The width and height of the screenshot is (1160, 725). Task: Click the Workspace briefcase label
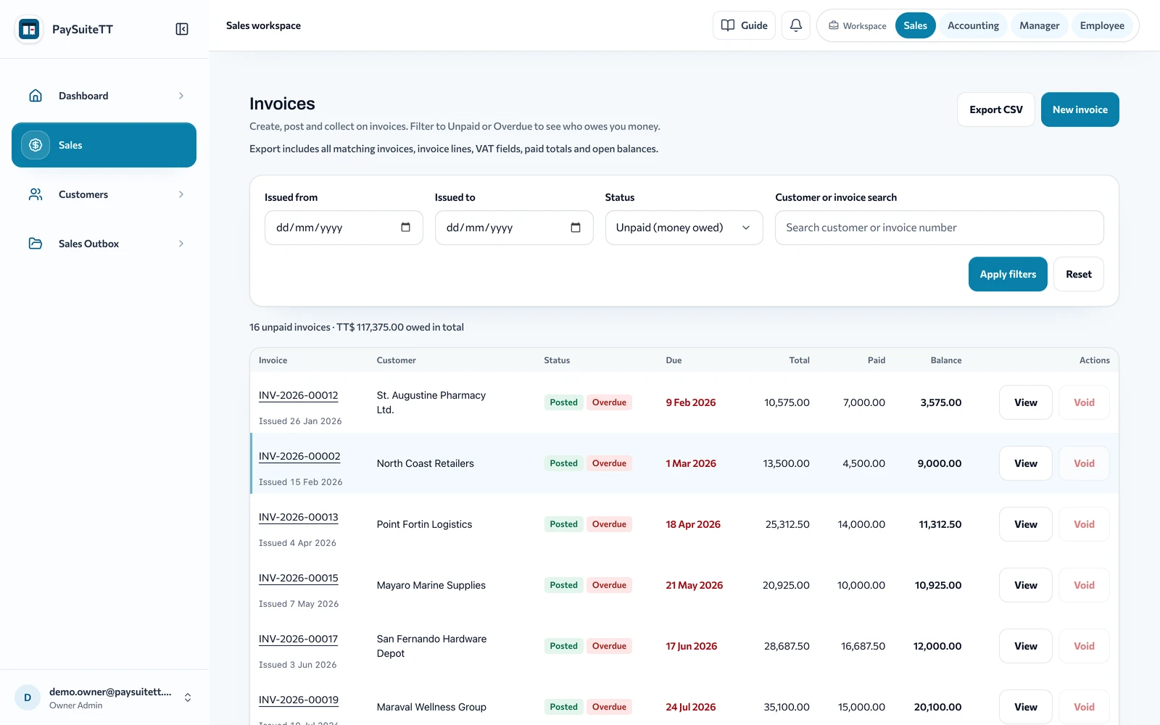pyautogui.click(x=858, y=26)
